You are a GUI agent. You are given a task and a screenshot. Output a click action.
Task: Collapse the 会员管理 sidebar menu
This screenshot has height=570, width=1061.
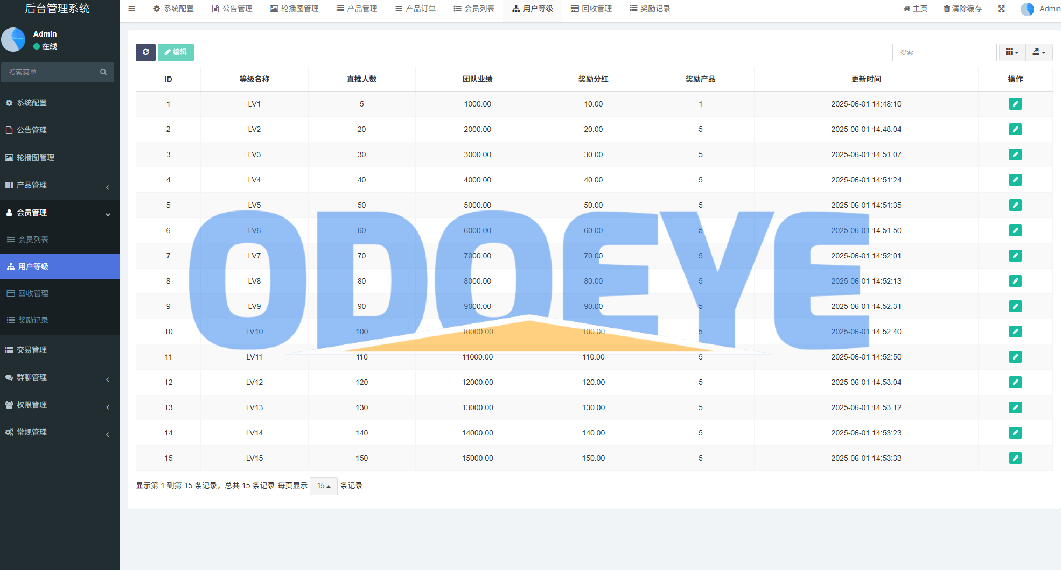(59, 213)
